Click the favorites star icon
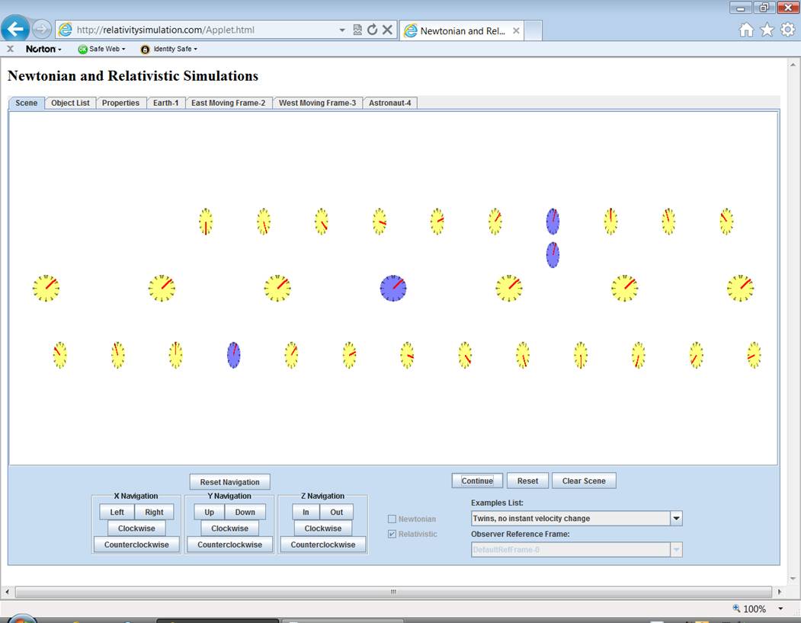Viewport: 801px width, 623px height. (767, 30)
